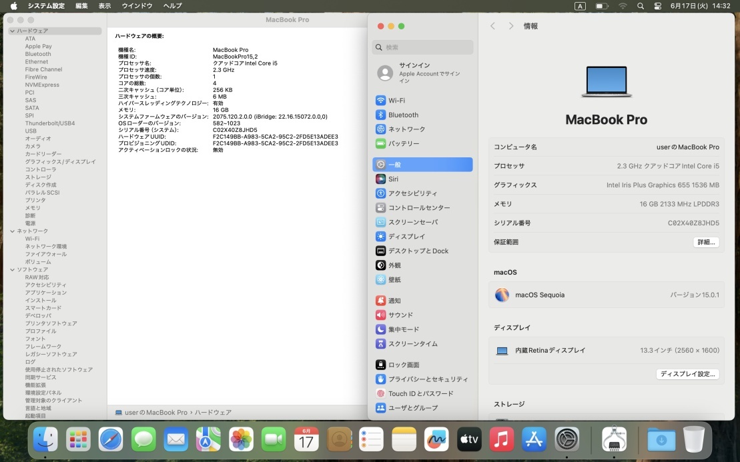This screenshot has height=462, width=740.
Task: Open 集中モード focus settings
Action: [x=422, y=329]
